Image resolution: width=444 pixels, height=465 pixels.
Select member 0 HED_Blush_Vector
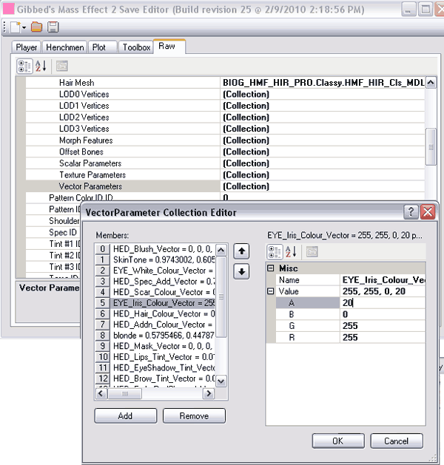click(155, 249)
